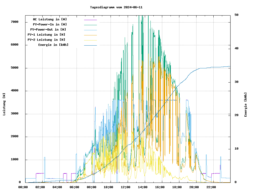Click the Leistung [W] left axis label

[x=4, y=104]
